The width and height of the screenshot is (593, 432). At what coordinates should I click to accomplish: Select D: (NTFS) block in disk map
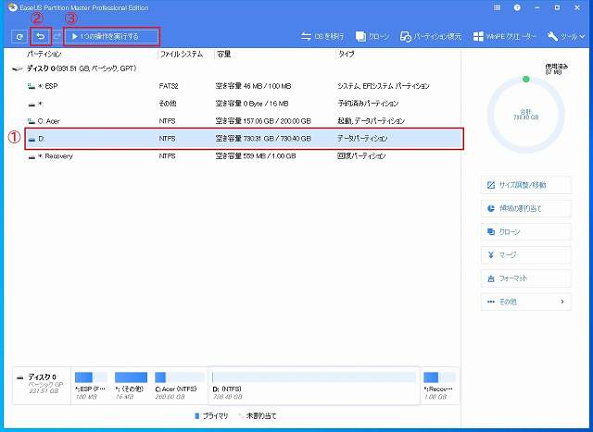pos(314,386)
